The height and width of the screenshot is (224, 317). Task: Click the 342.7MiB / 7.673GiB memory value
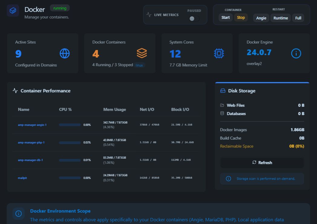coord(115,122)
